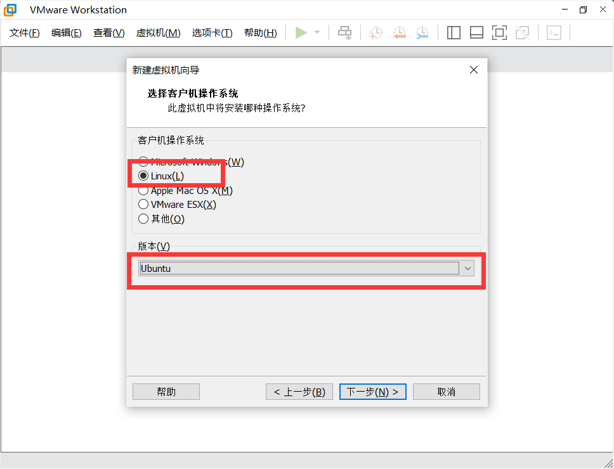
Task: Click Send Ctrl+Alt+Del toolbar icon
Action: pos(344,33)
